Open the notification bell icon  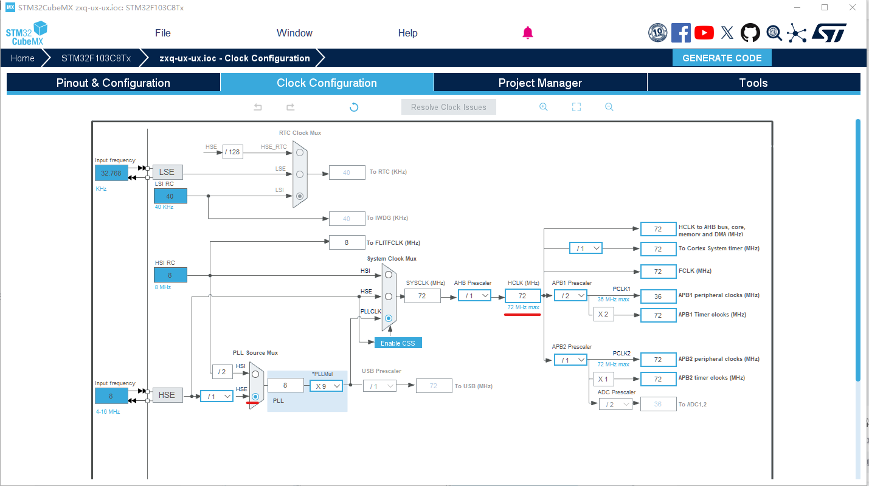528,33
